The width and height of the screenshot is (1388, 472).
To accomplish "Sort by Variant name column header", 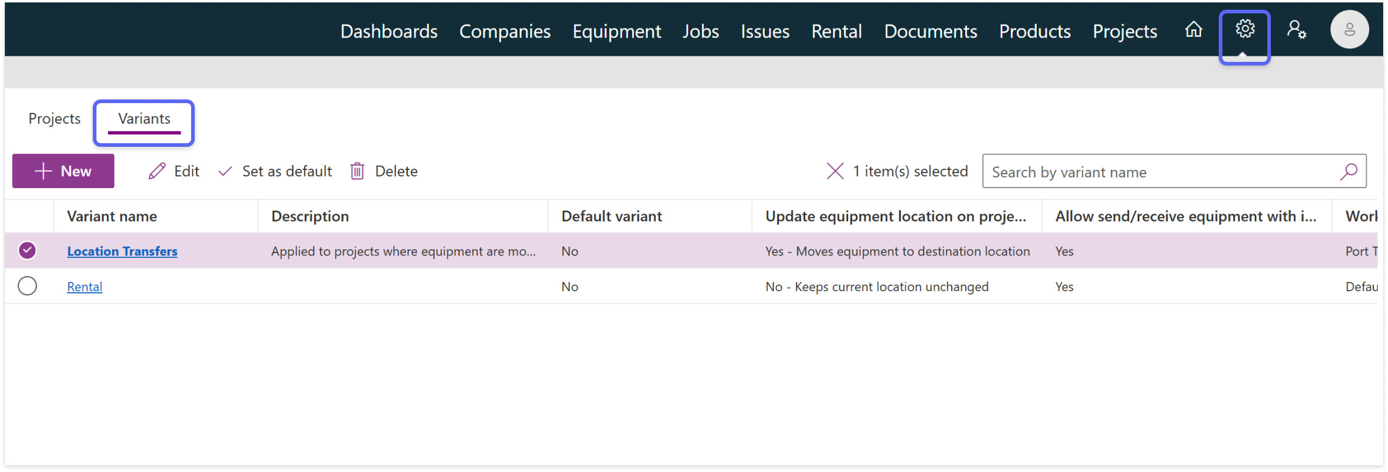I will point(112,217).
